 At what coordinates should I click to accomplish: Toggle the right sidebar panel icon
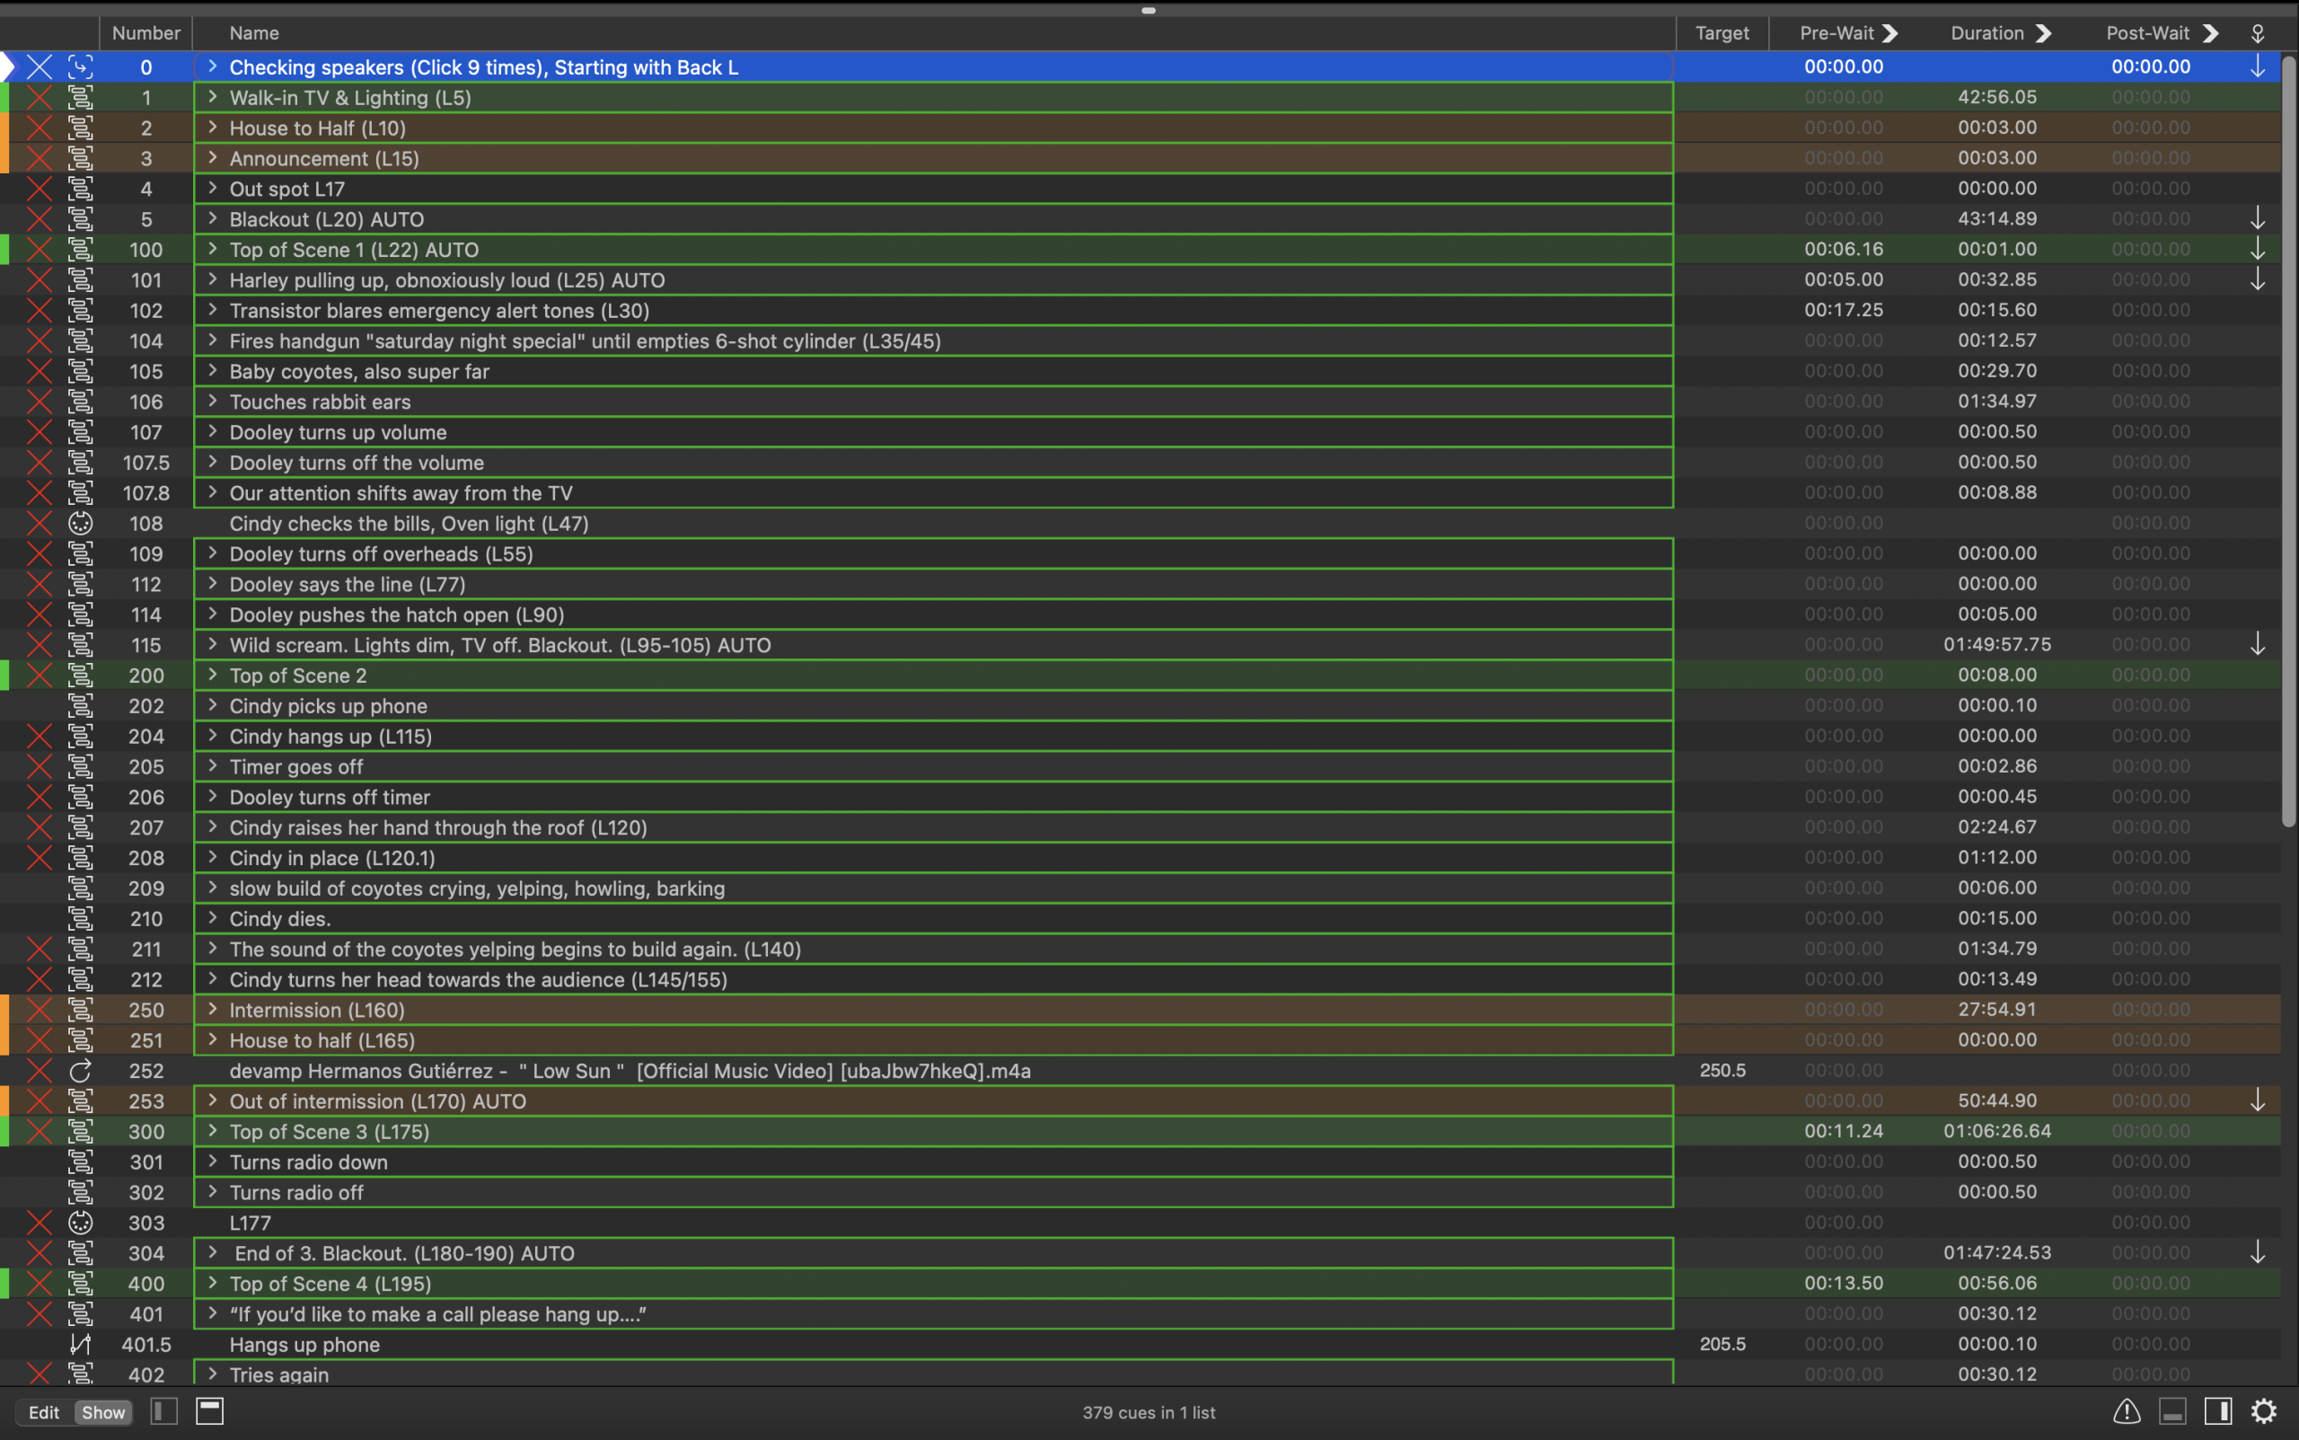(2217, 1410)
